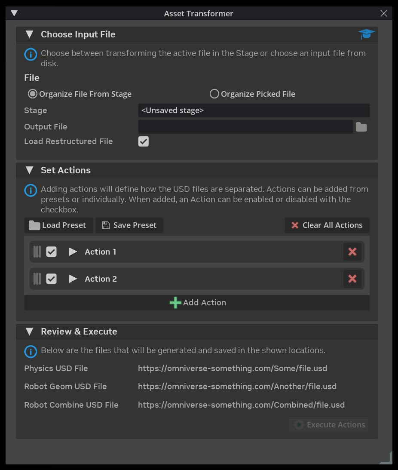Image resolution: width=398 pixels, height=470 pixels.
Task: Expand Action 1 details arrow
Action: 73,252
